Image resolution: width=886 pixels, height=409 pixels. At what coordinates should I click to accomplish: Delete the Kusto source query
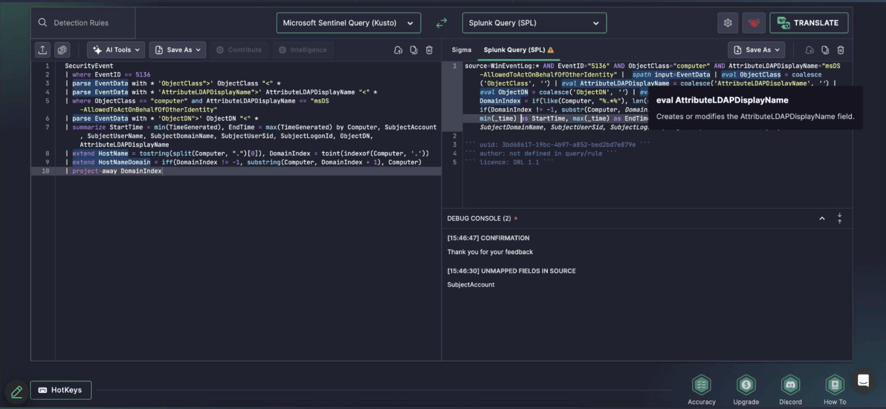429,50
